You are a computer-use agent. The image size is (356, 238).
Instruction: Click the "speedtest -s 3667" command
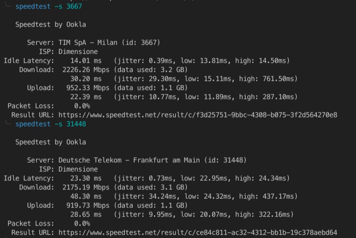[49, 7]
